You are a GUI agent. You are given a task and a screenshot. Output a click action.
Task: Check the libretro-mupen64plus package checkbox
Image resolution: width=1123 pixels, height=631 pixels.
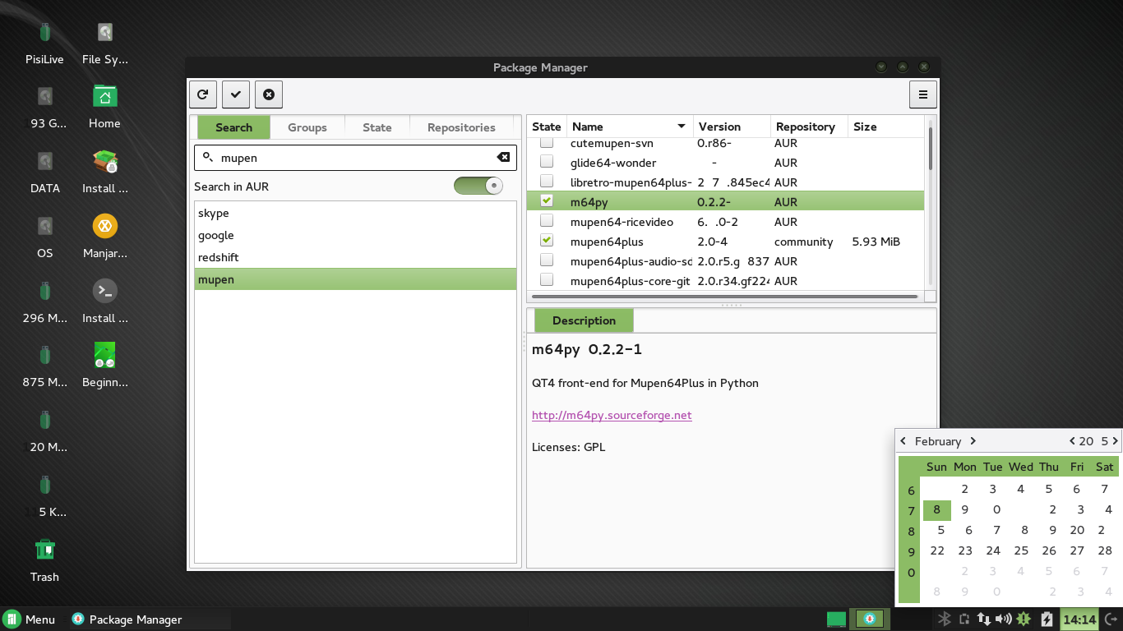(547, 182)
